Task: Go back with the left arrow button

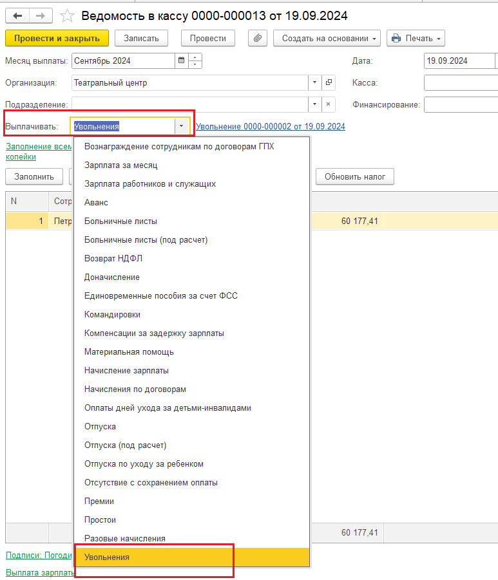Action: click(x=17, y=16)
